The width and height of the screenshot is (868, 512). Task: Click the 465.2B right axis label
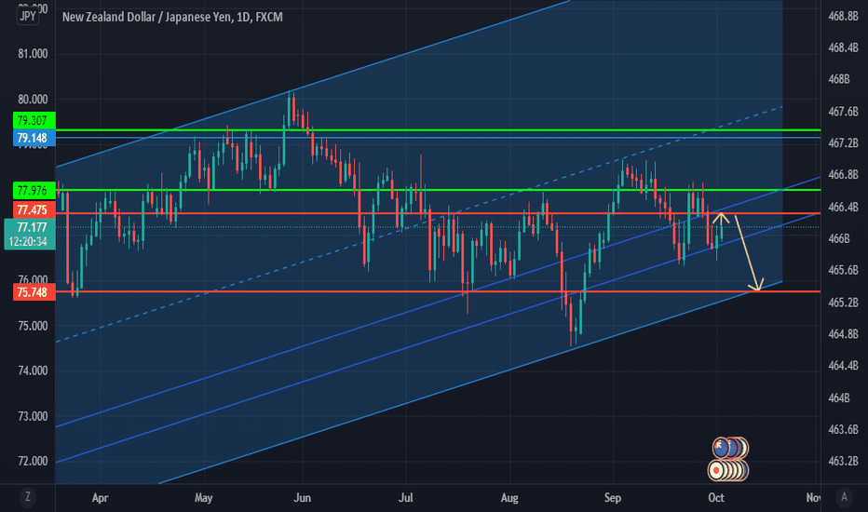pyautogui.click(x=843, y=303)
